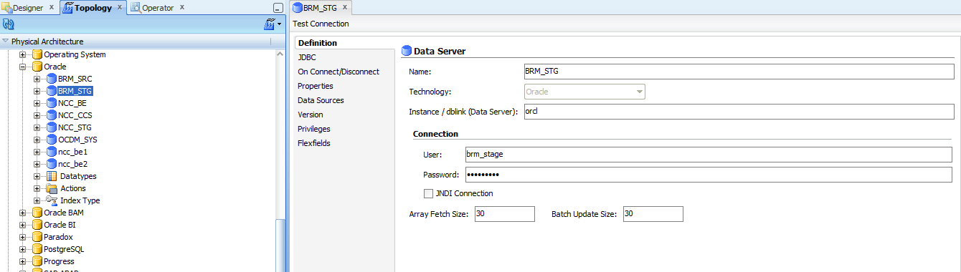Click the Actions folder icon
This screenshot has width=961, height=272.
tap(52, 188)
